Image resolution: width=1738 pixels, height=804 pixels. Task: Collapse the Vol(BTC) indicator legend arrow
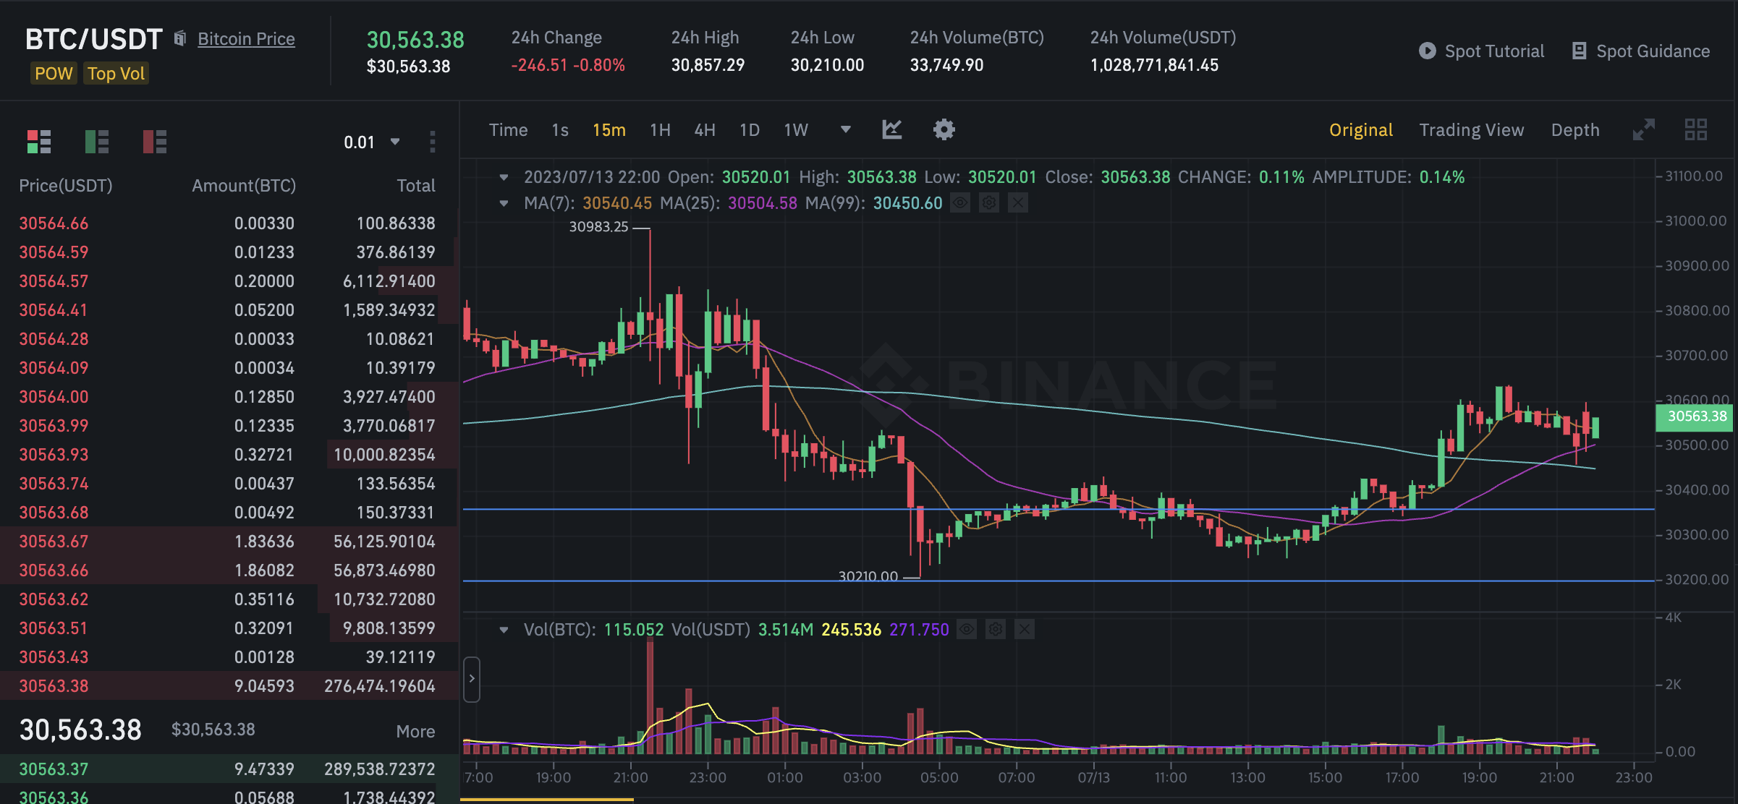[504, 630]
